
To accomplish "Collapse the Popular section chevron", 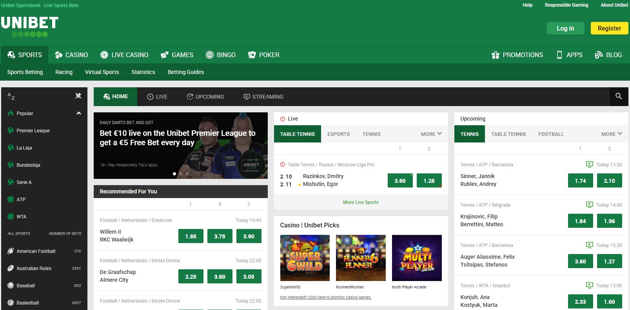I will [79, 113].
